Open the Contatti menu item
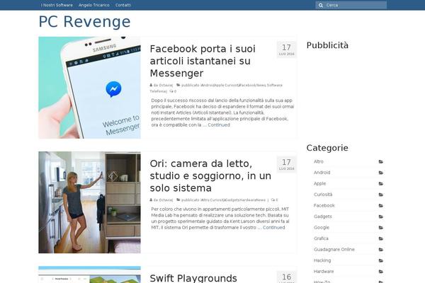The height and width of the screenshot is (283, 425). coord(123,5)
